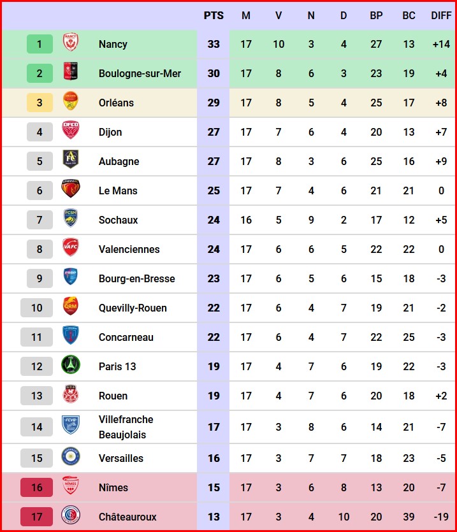457x532 pixels.
Task: Click the Quevilly-Rouen QRM crest
Action: click(x=70, y=307)
